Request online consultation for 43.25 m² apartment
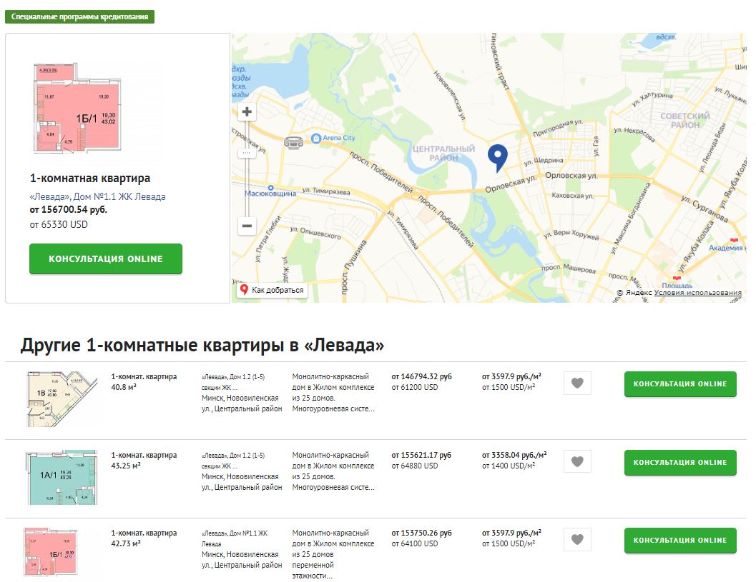Screen dimensions: 756x582 (679, 462)
